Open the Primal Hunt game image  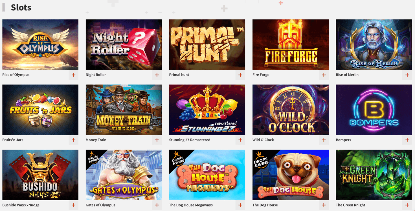207,45
